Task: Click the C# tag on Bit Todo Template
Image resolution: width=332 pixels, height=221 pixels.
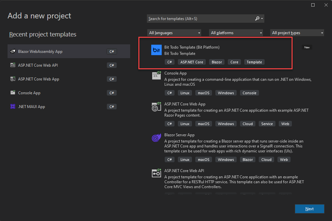Action: coord(169,62)
